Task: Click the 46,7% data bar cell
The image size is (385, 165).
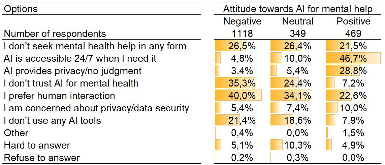Action: click(353, 58)
